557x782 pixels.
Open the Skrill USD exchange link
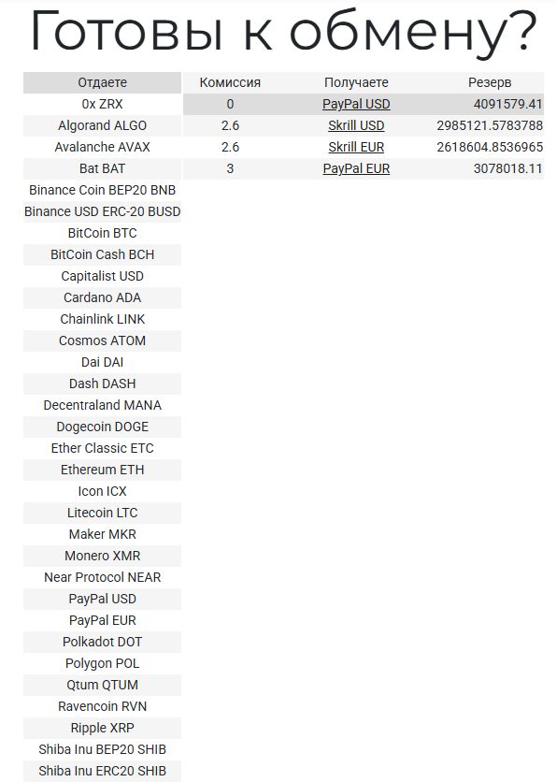[356, 125]
